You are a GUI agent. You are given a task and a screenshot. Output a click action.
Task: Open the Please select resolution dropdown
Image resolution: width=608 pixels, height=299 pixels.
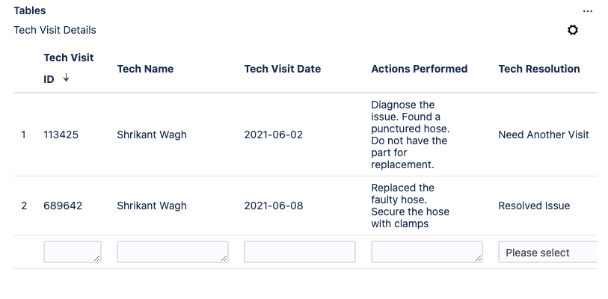coord(547,253)
